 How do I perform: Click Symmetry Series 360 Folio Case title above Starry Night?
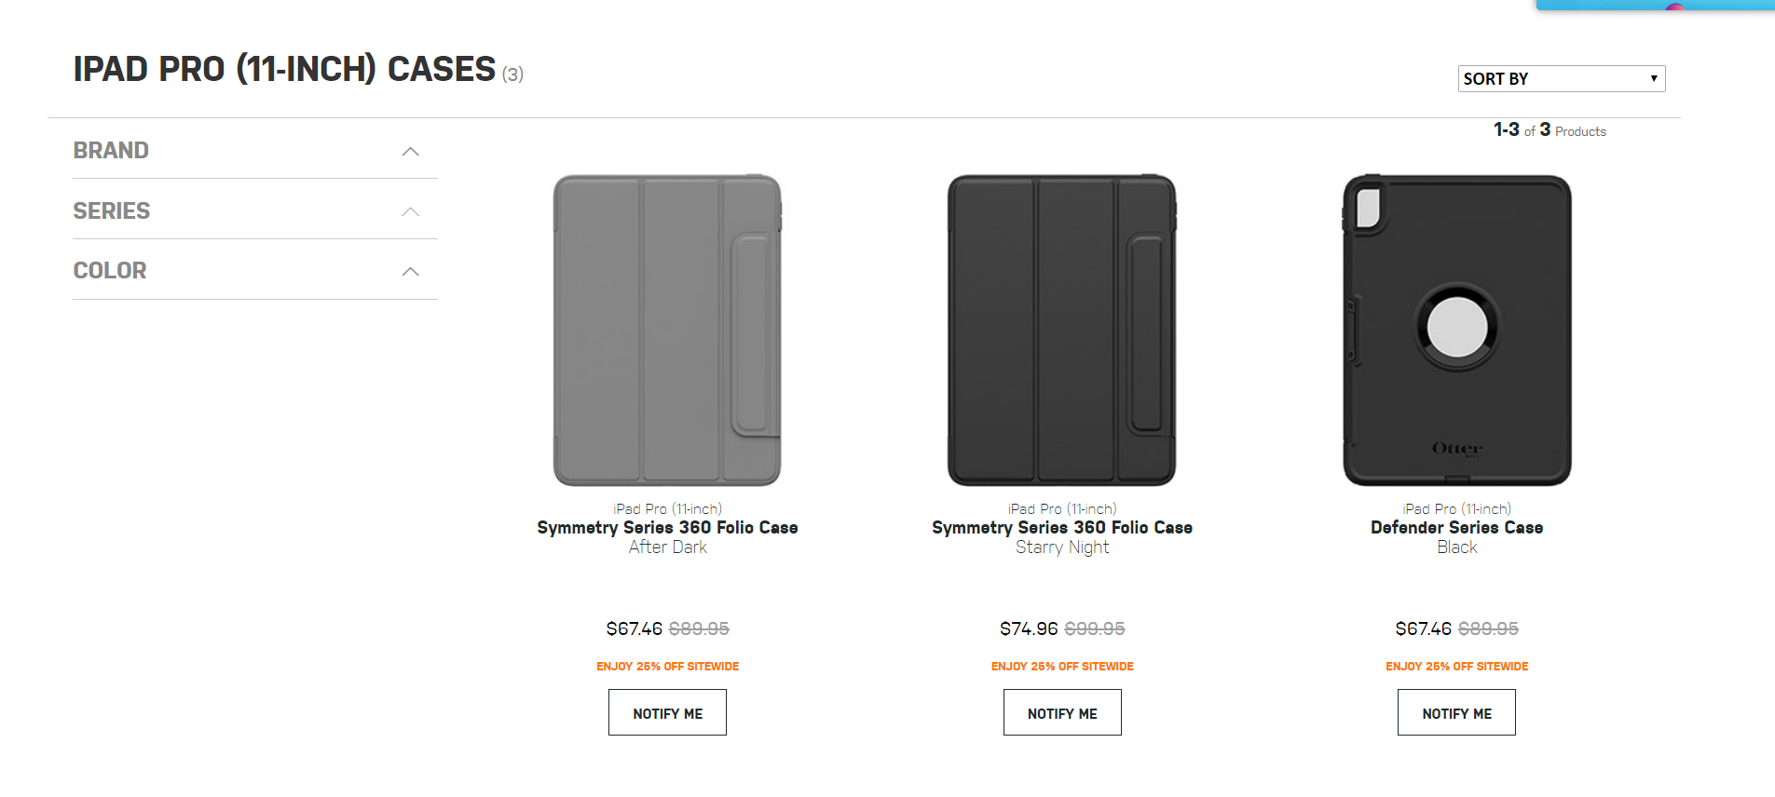pos(1061,528)
